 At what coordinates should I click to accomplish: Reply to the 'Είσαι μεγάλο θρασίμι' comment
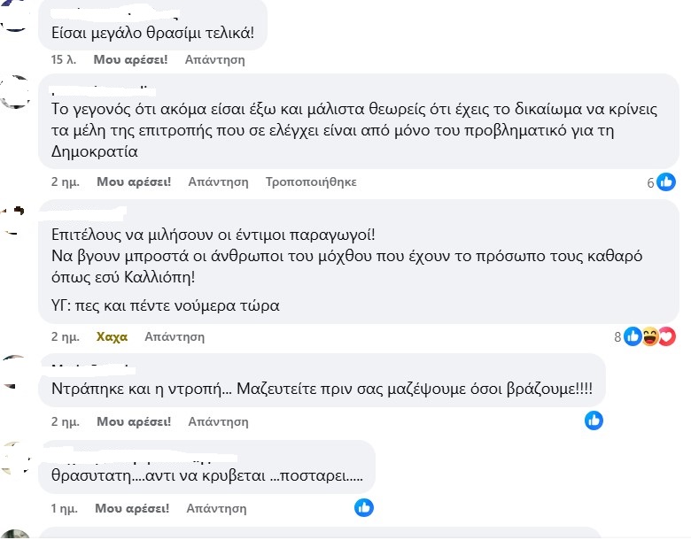(x=214, y=60)
